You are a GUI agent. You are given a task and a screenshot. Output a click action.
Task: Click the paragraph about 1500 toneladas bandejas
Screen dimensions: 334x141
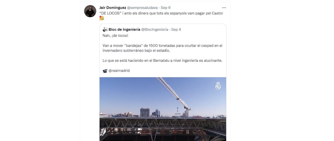(163, 48)
